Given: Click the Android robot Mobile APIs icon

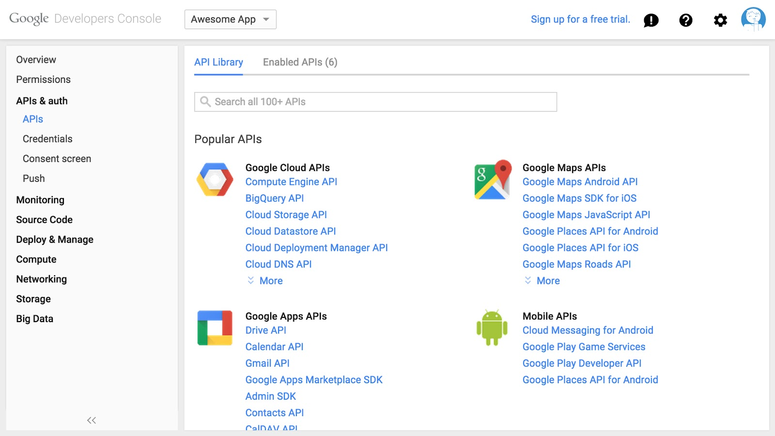Looking at the screenshot, I should tap(492, 328).
